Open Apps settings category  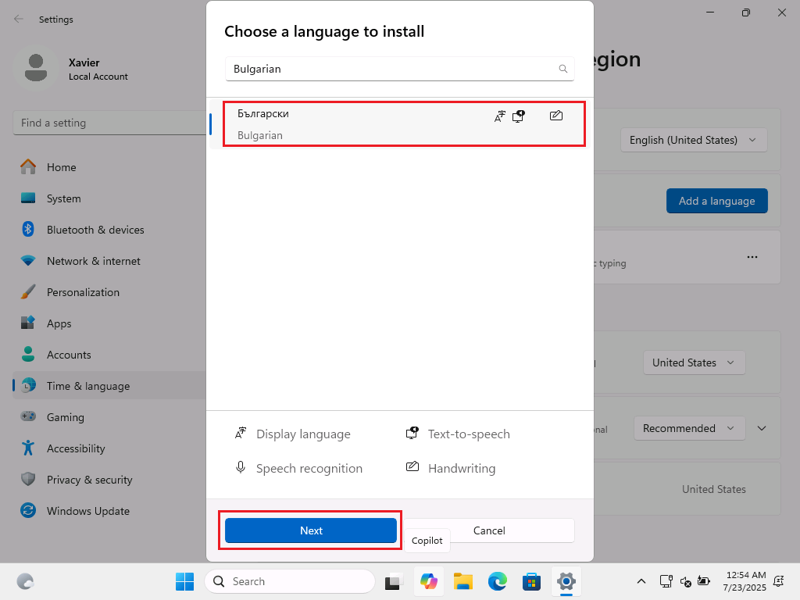(109, 323)
